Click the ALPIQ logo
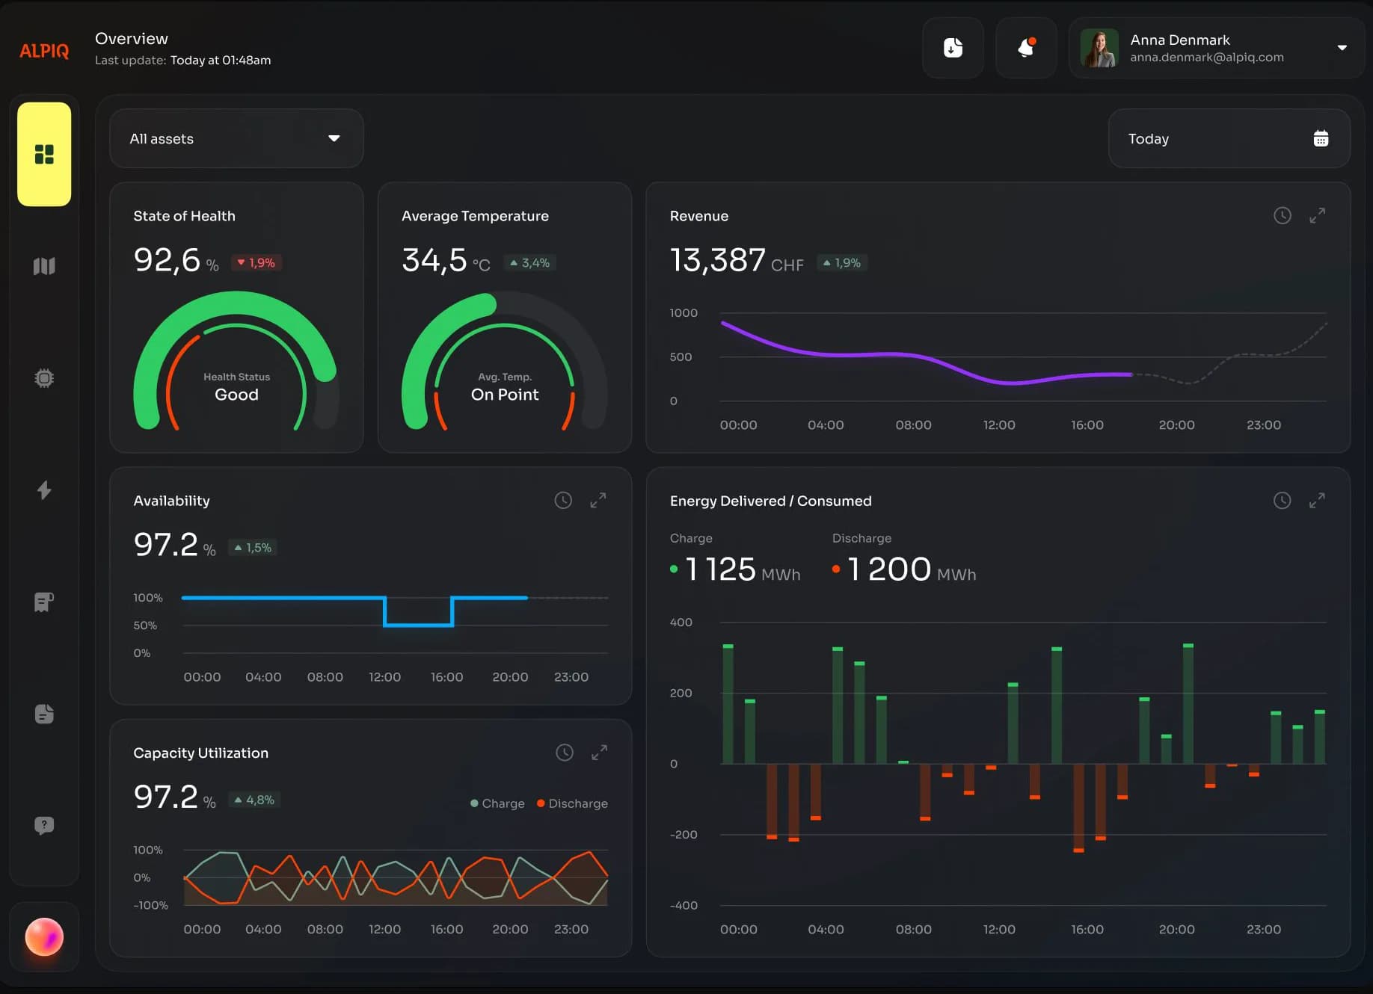The height and width of the screenshot is (994, 1373). pyautogui.click(x=44, y=51)
